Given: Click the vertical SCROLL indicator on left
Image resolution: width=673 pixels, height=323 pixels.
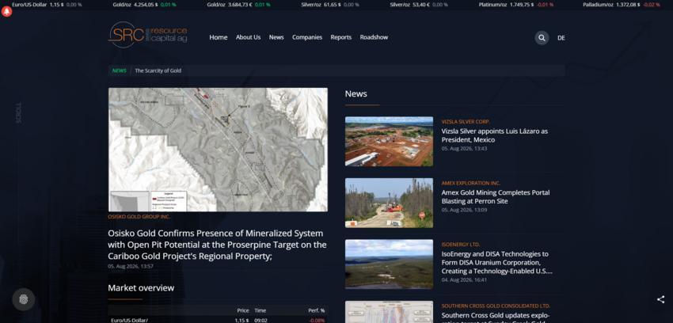Looking at the screenshot, I should (x=18, y=113).
